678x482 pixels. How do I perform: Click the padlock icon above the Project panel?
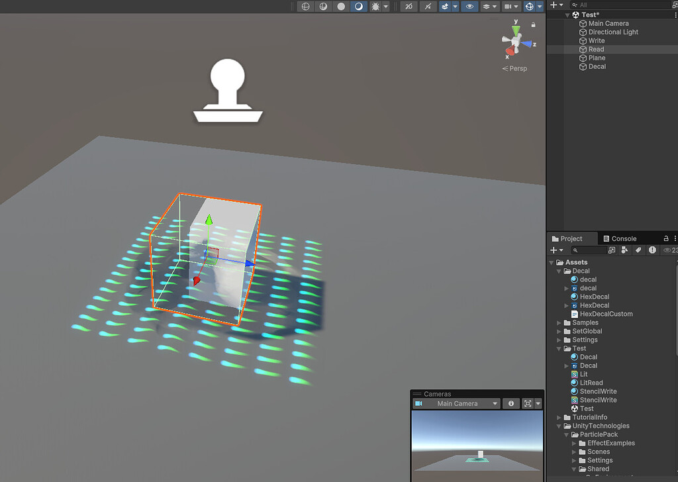(x=666, y=238)
